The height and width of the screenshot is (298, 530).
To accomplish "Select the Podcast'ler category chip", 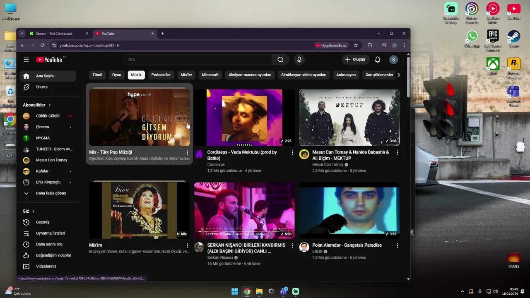I will point(161,75).
